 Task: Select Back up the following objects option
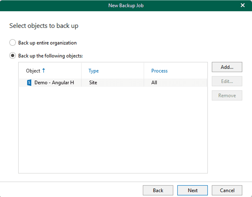[x=12, y=55]
